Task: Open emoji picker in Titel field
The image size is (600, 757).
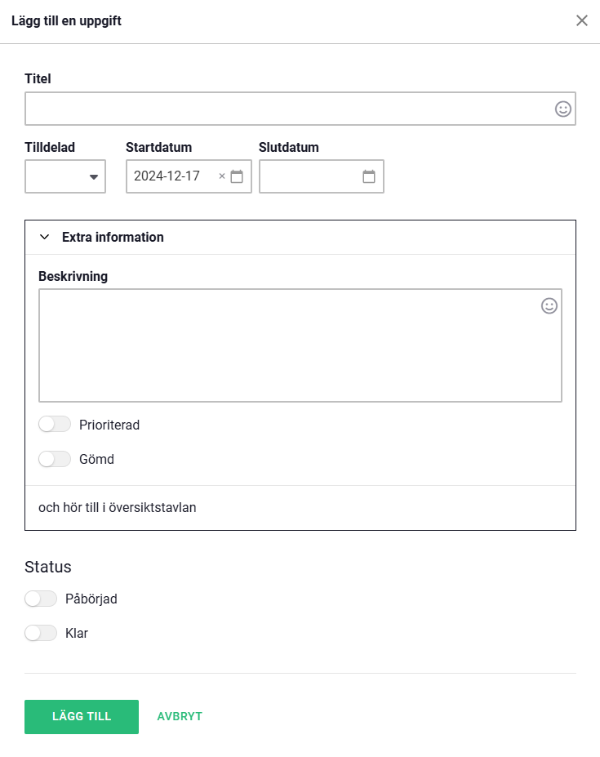Action: tap(562, 109)
